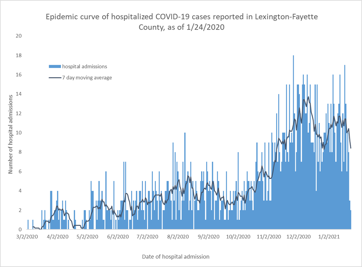Screen dimensions: 362x267
Task: Click the 1/2/2021 x-axis date label
Action: [x=329, y=237]
